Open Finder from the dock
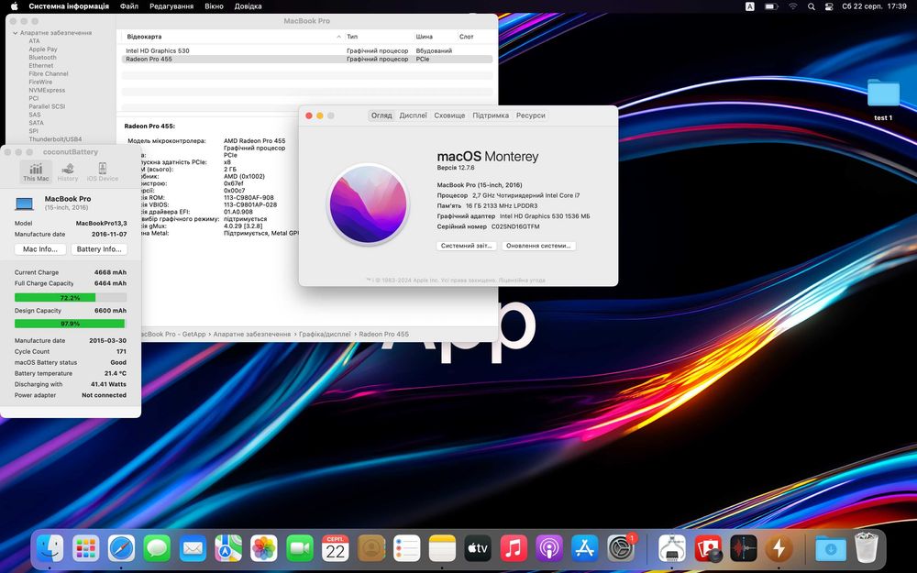Viewport: 917px width, 573px height. click(x=50, y=548)
